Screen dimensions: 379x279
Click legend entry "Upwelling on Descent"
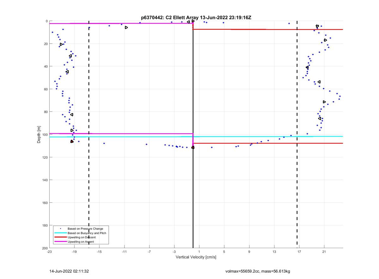click(81, 237)
